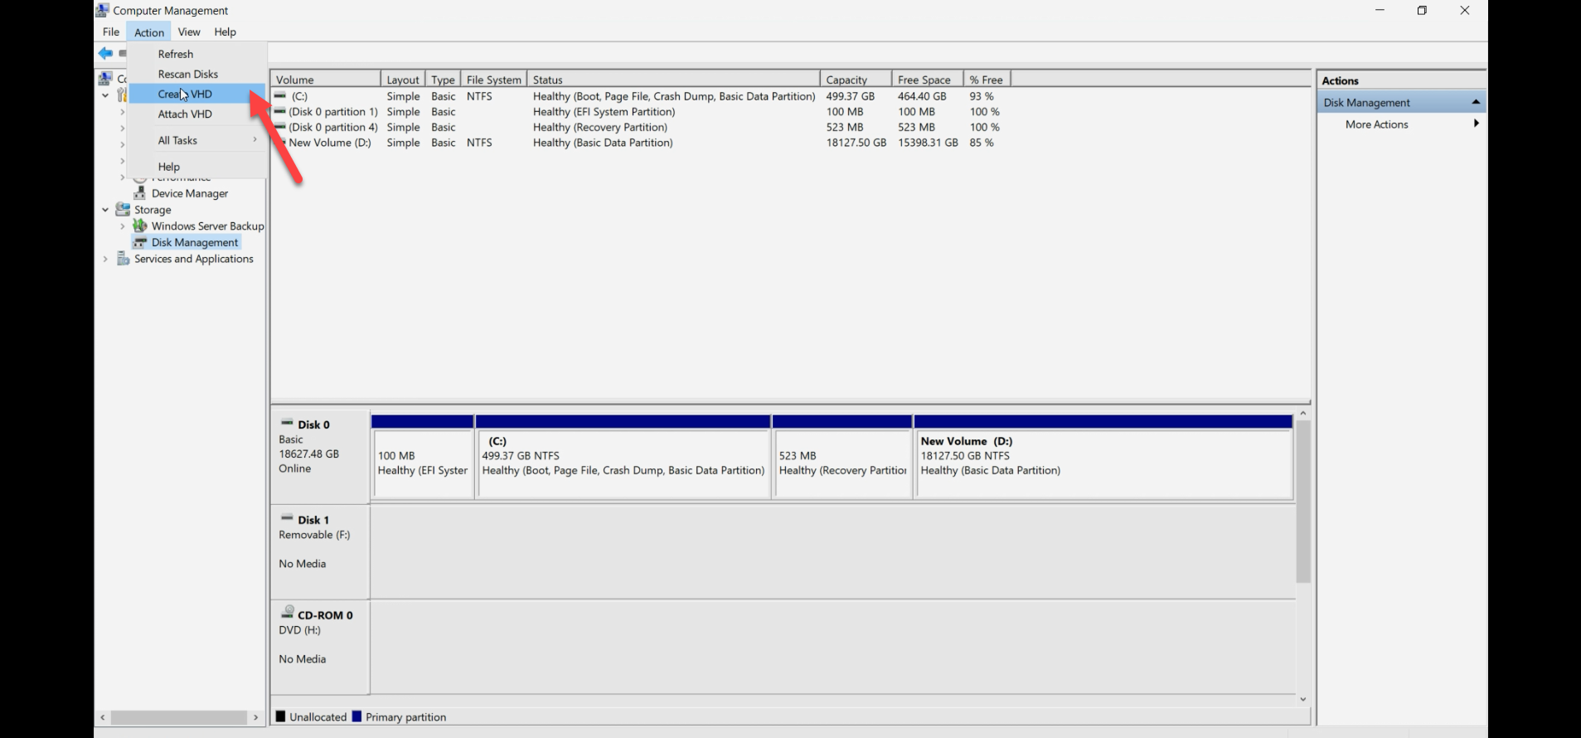Select Create VHD menu entry

pyautogui.click(x=197, y=94)
